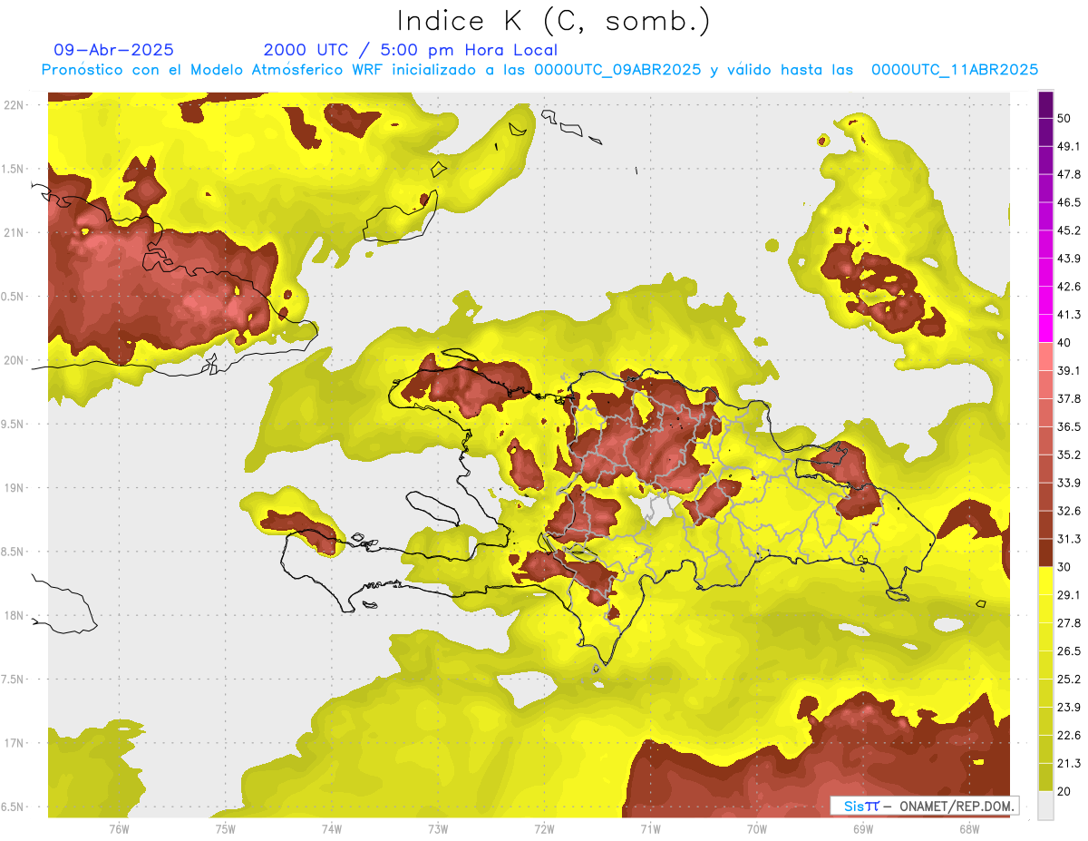Click the "0000UTC_11ABR2025" valid-until time text
1088x841 pixels.
(x=955, y=70)
